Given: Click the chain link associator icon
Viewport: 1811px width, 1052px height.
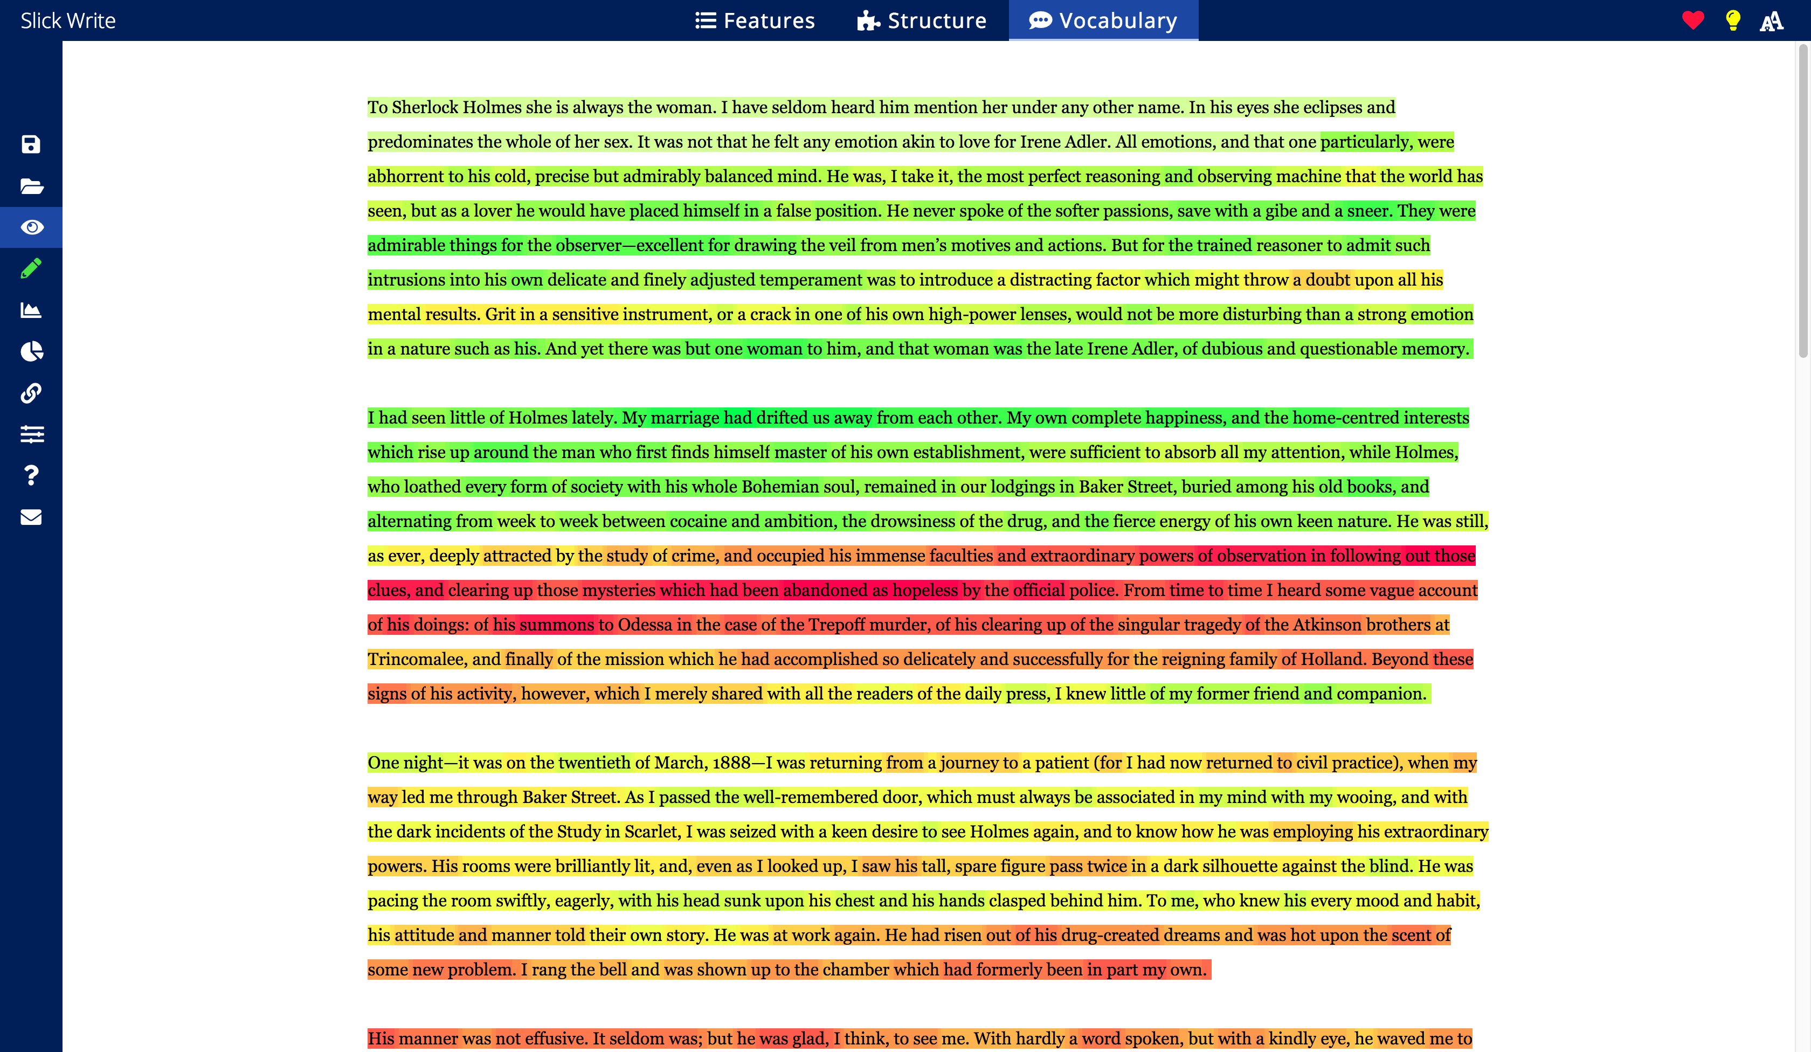Looking at the screenshot, I should point(31,392).
